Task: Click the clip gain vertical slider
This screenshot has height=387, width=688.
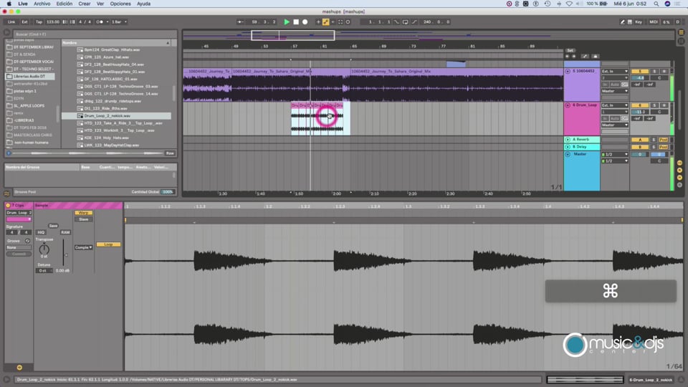Action: pos(64,252)
